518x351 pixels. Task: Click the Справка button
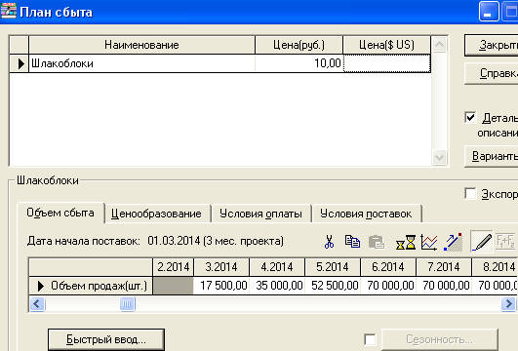tap(492, 73)
